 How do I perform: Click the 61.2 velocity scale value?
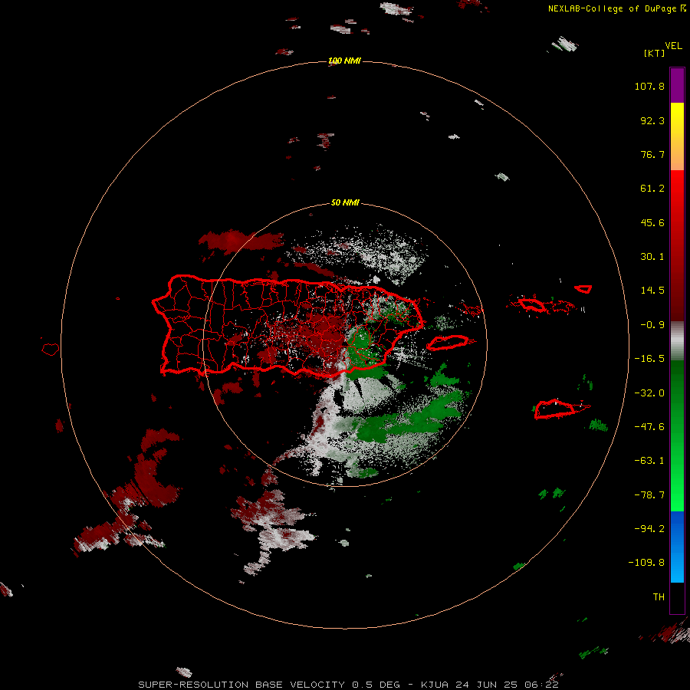(x=652, y=189)
